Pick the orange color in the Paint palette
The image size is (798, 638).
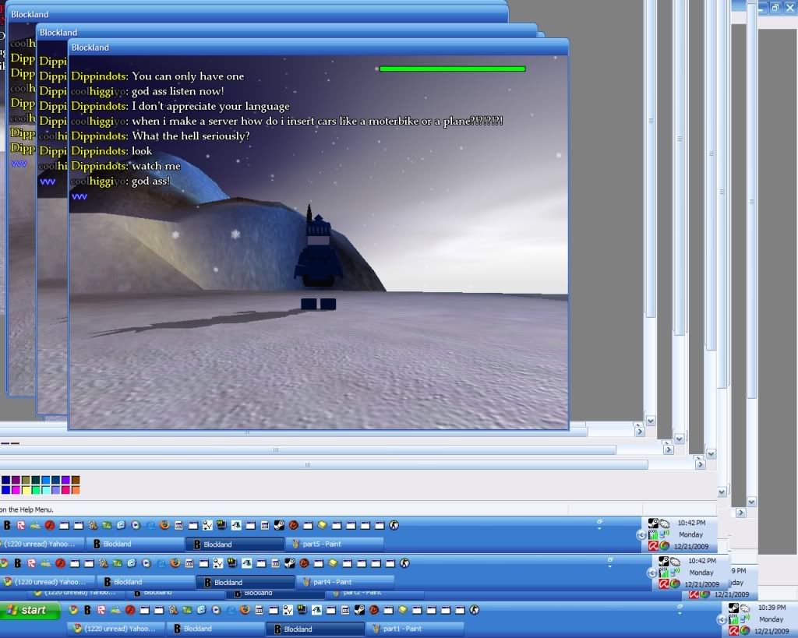[76, 490]
